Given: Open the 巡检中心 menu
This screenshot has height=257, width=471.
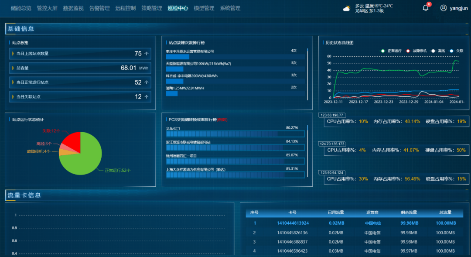Looking at the screenshot, I should (177, 8).
